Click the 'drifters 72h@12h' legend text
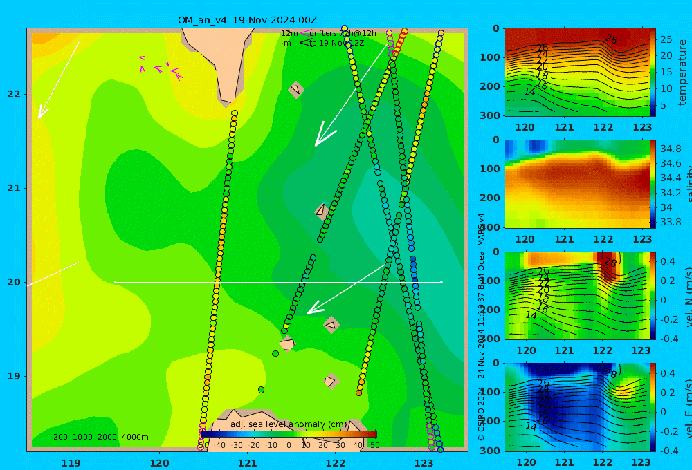Screen dimensions: 692x470 coord(343,33)
